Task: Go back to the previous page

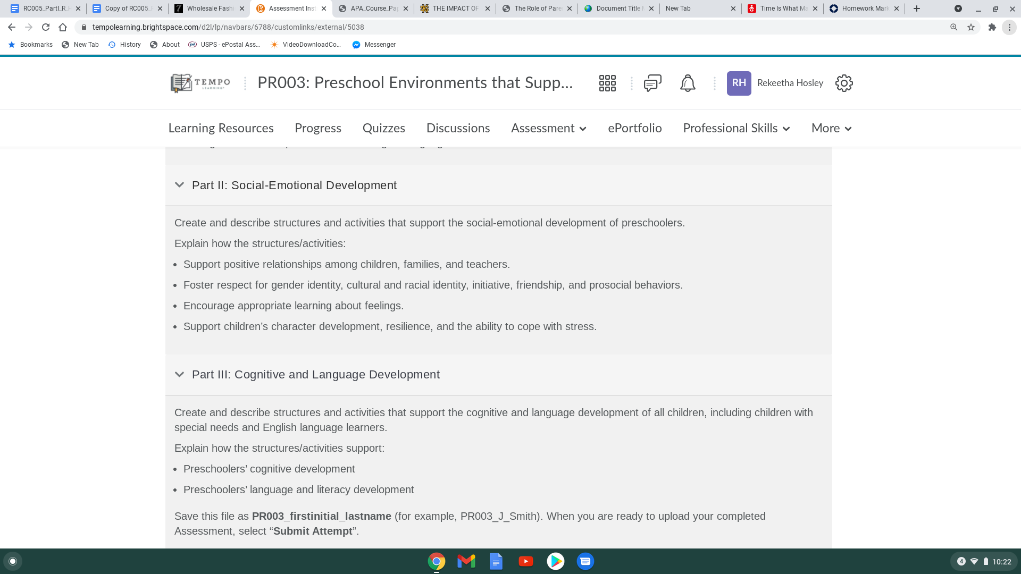Action: pyautogui.click(x=12, y=27)
